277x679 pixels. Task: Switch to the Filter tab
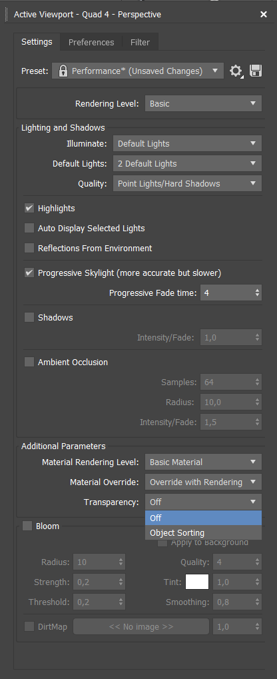tap(140, 43)
